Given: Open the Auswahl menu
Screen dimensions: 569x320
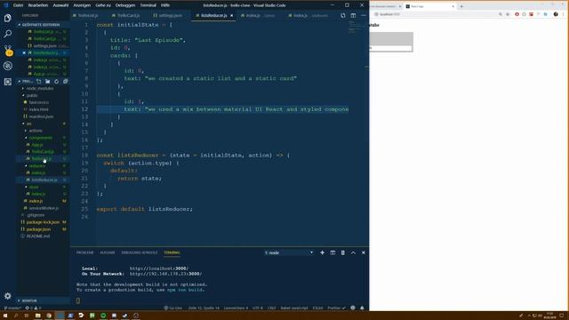Looking at the screenshot, I should point(60,5).
